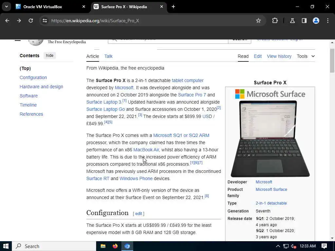The height and width of the screenshot is (251, 335).
Task: Jump to References in contents
Action: (x=31, y=114)
